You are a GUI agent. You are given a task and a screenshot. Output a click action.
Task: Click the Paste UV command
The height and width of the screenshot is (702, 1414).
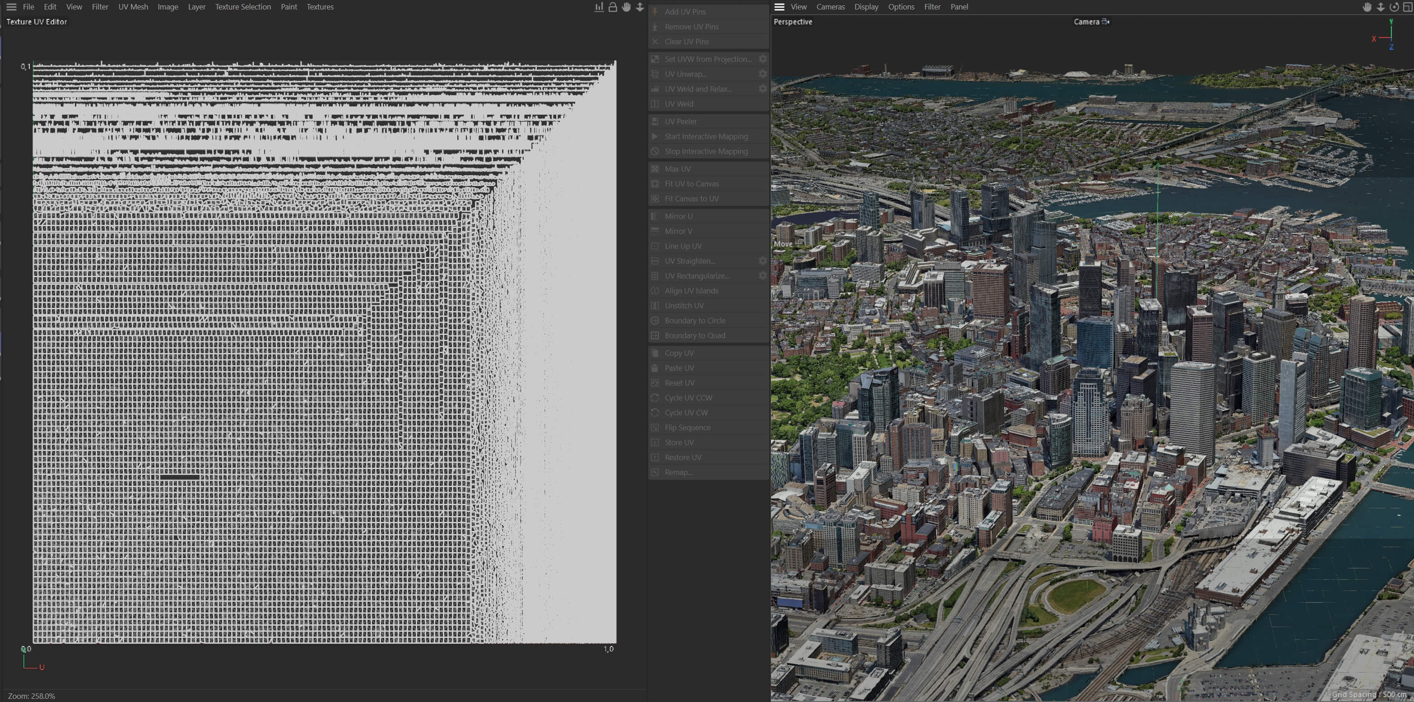pos(709,368)
